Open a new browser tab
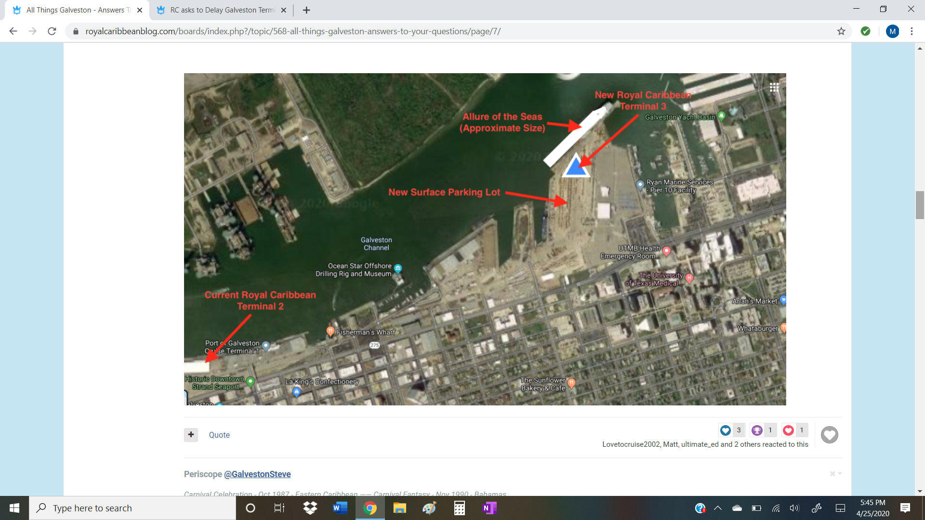 pos(306,10)
